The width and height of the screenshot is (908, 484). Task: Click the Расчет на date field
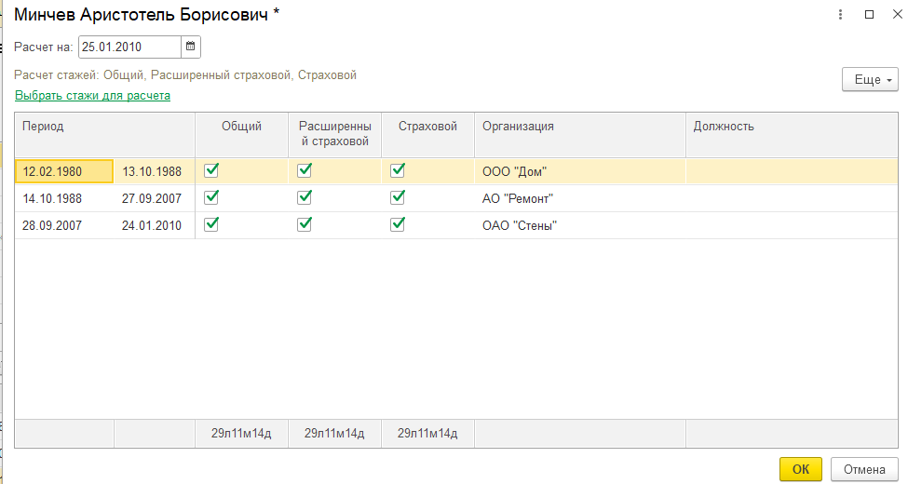(x=129, y=47)
